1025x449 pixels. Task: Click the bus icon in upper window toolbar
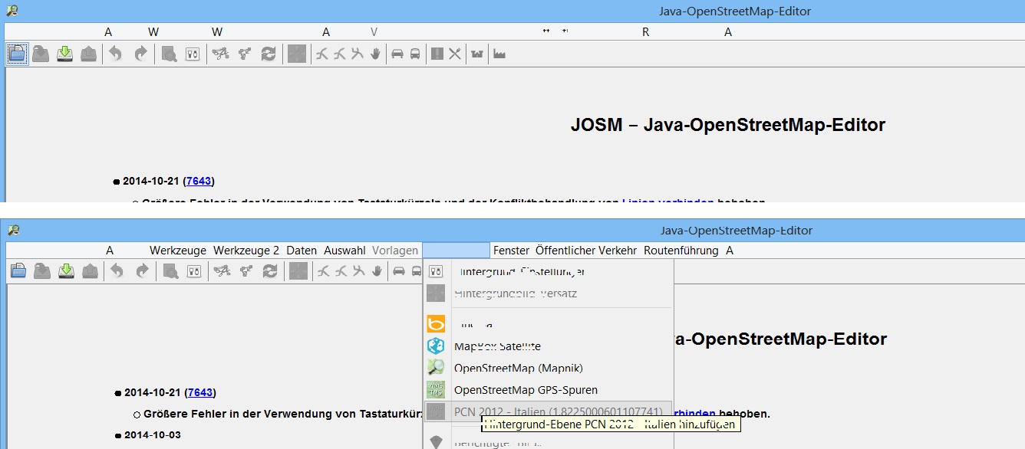415,54
